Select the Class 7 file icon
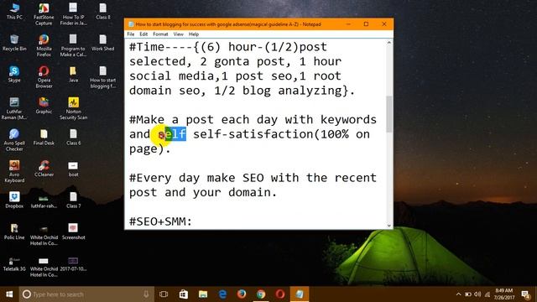 [73, 200]
